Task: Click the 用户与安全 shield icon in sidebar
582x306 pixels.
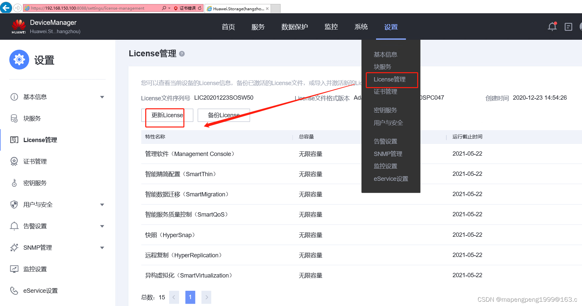Action: [14, 204]
